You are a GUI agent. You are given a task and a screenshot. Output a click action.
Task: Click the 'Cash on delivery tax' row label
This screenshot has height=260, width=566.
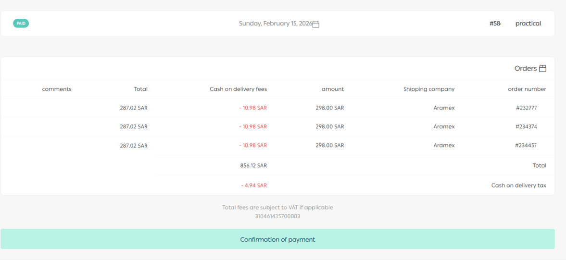tap(518, 186)
